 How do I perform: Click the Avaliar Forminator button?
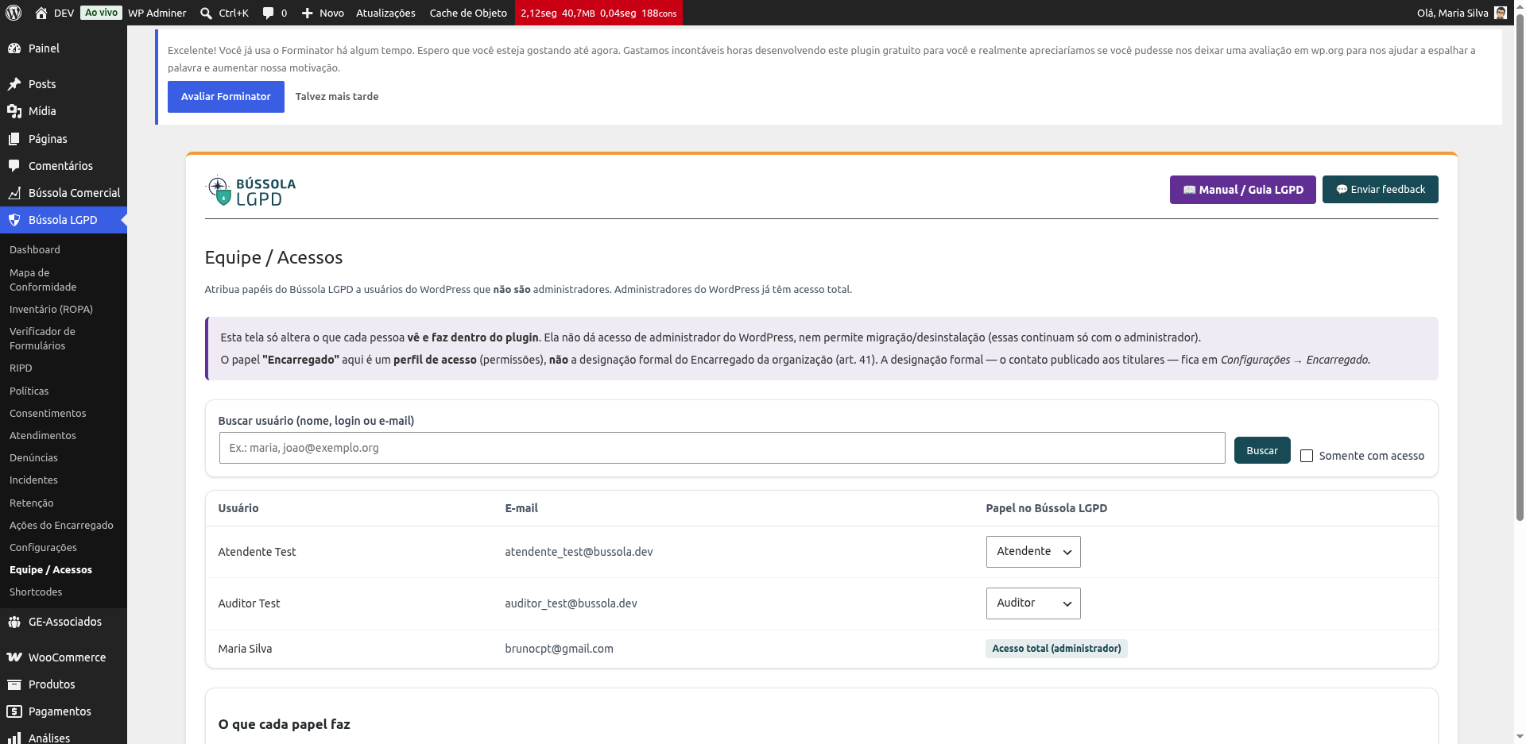coord(226,97)
